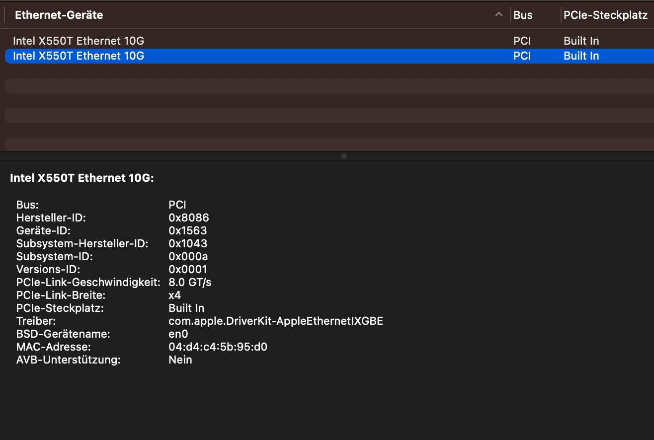Sort the list by the Ethernet-Geräte column header
The height and width of the screenshot is (440, 654).
click(x=59, y=15)
